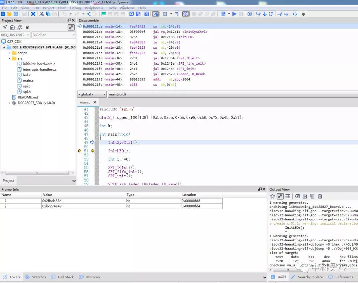Screen dimensions: 358x283
Task: Click the Project View horizontal scrollbar
Action: [37, 173]
